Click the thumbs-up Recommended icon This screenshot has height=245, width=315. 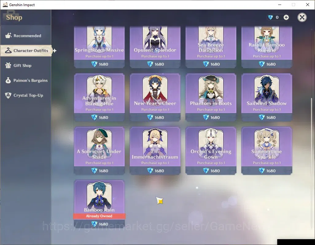click(8, 36)
